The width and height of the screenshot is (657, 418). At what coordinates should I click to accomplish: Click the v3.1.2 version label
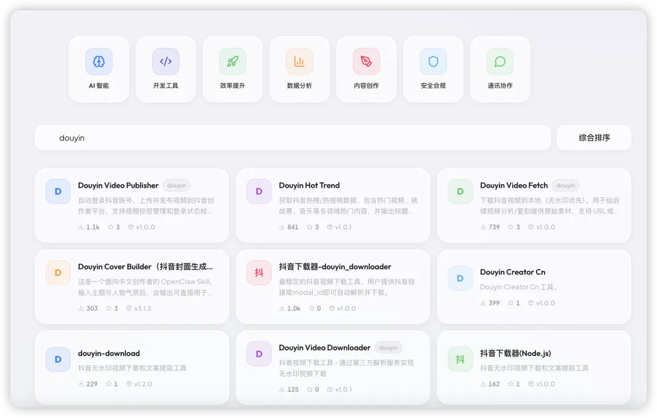[143, 309]
